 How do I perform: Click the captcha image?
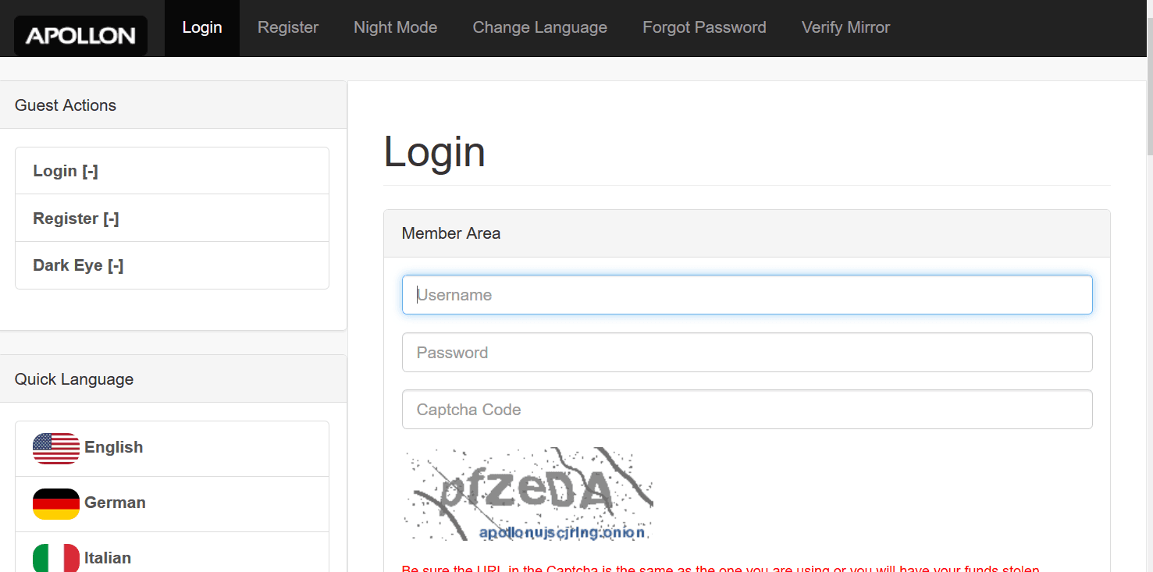(x=528, y=494)
